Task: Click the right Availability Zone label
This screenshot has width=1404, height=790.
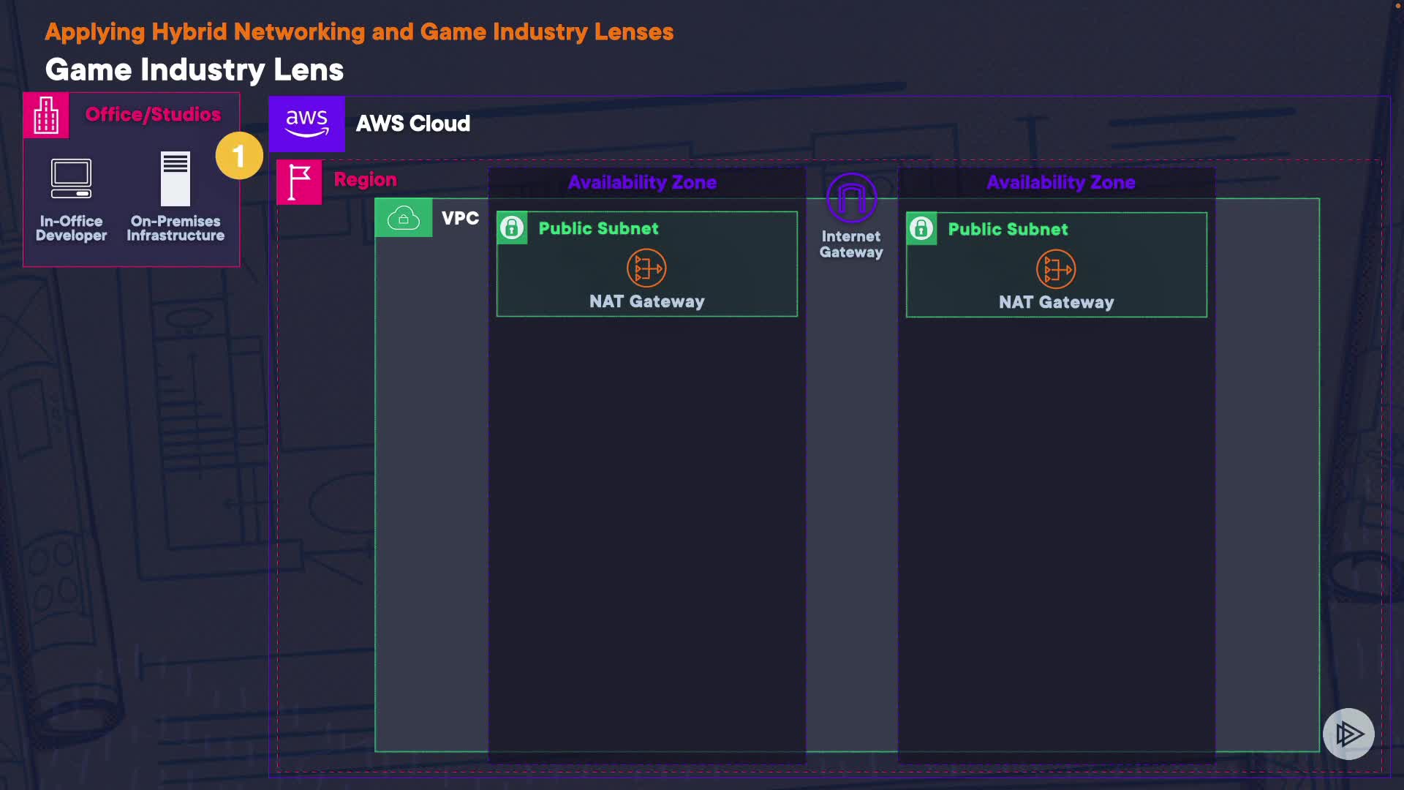Action: (1060, 182)
